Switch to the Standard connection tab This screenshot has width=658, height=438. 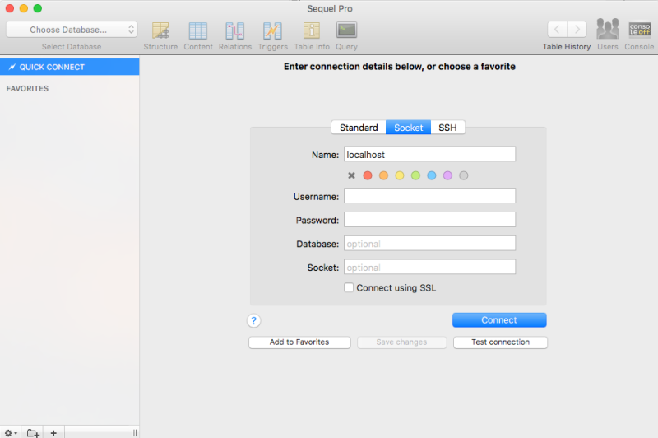click(359, 128)
